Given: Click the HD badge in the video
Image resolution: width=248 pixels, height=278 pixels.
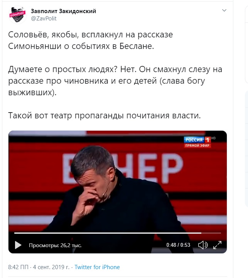Looking at the screenshot, I should (213, 138).
